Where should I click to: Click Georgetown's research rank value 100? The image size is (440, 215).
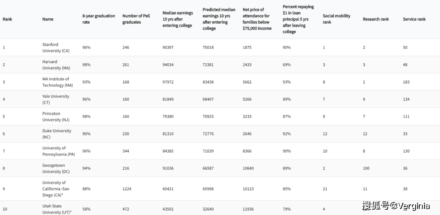coord(366,169)
